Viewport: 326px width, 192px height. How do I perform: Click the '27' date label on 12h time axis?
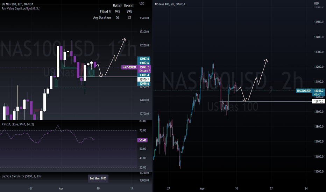31,189
